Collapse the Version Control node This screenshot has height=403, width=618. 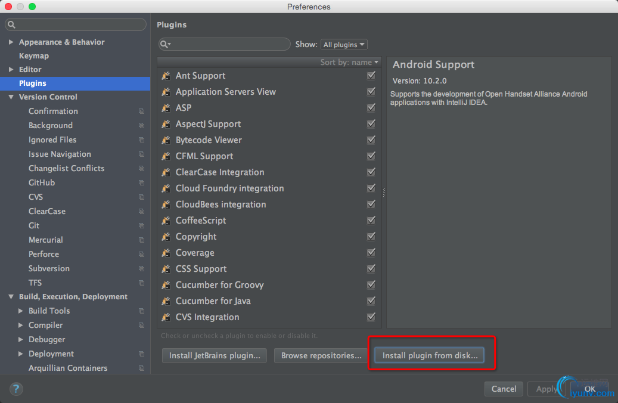tap(11, 97)
